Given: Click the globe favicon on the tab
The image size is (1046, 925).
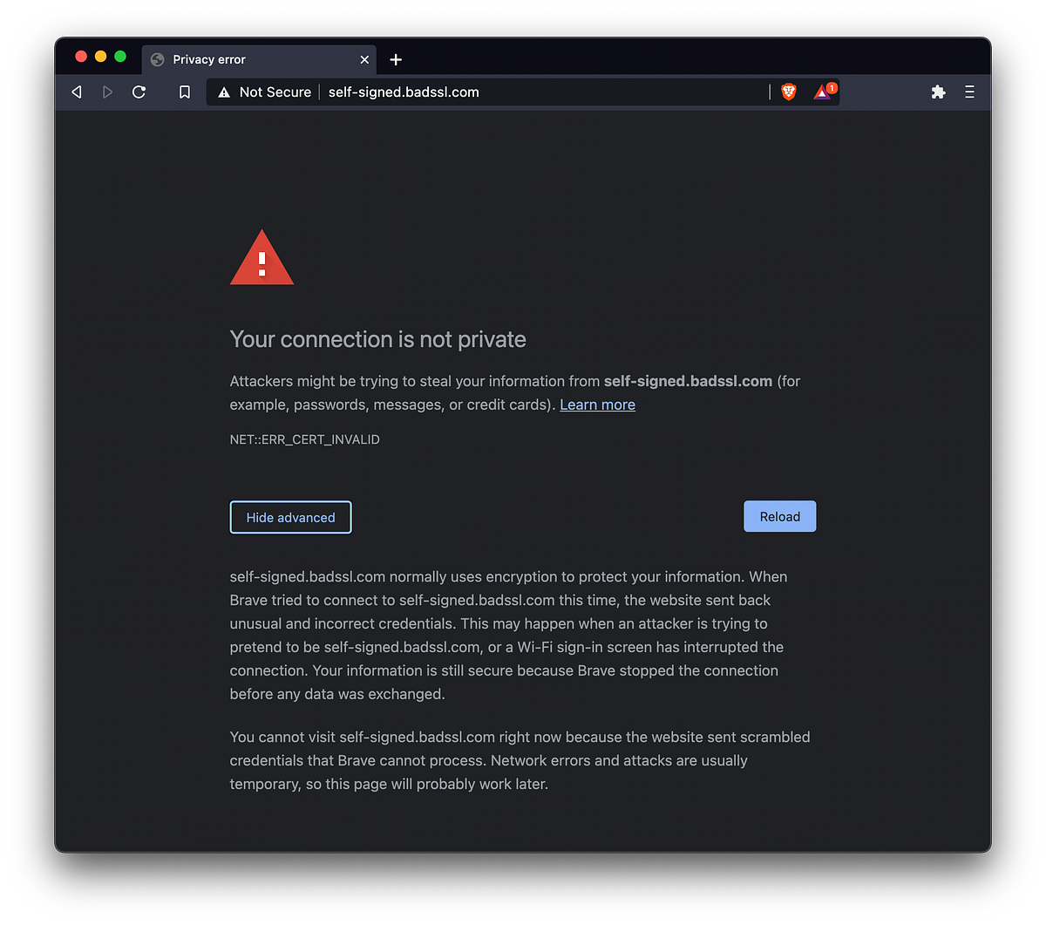Looking at the screenshot, I should point(157,59).
